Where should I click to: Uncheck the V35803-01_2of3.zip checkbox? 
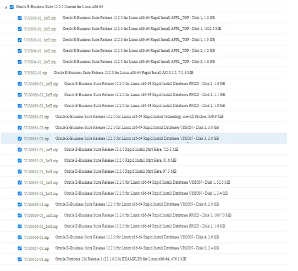[20, 29]
